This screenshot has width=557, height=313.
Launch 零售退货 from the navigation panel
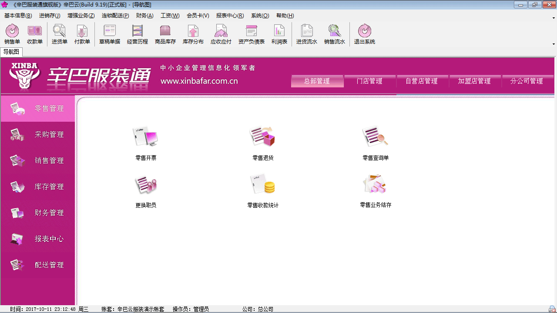point(263,143)
